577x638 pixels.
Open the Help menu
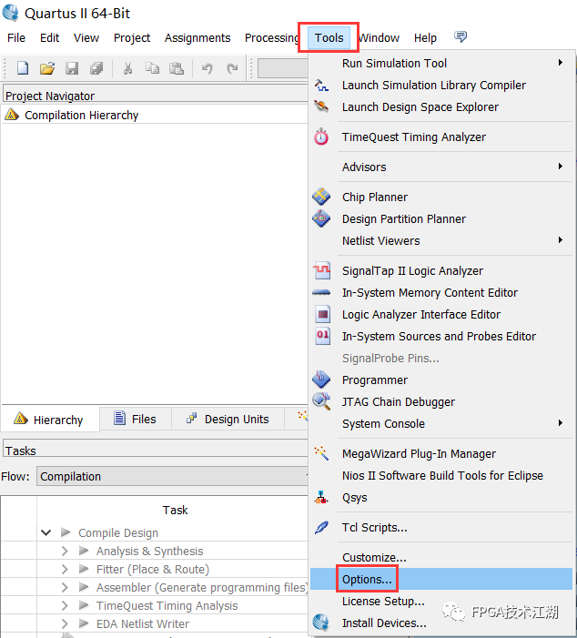coord(425,38)
